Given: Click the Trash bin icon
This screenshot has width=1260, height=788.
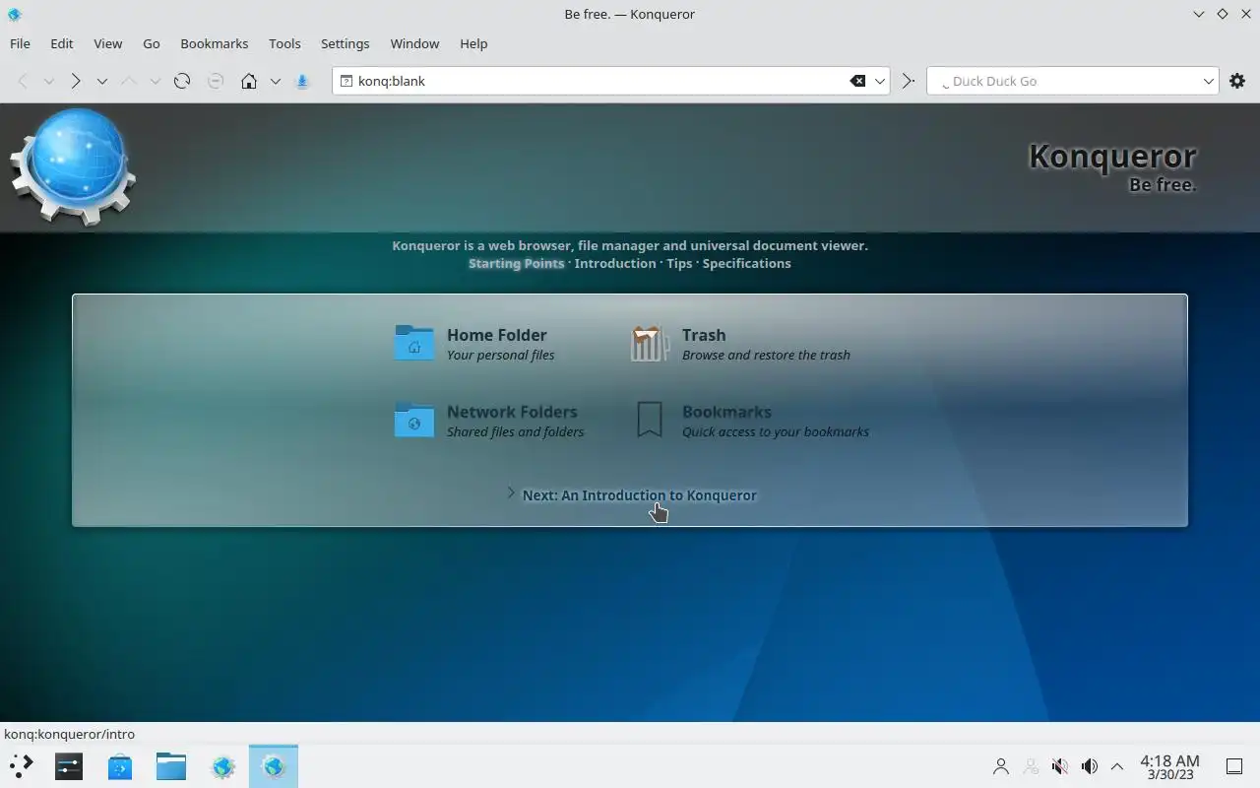Looking at the screenshot, I should pyautogui.click(x=650, y=343).
